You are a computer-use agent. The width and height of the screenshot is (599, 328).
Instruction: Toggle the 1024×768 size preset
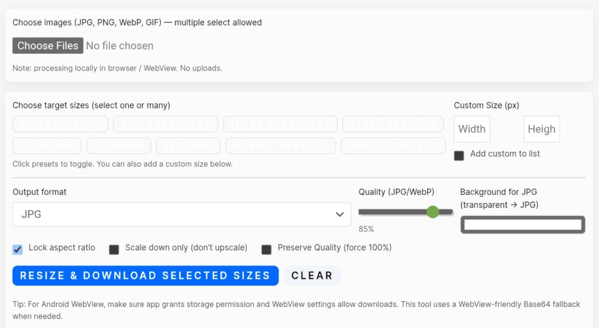click(47, 146)
